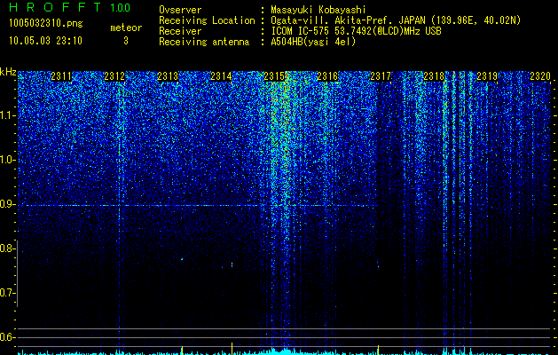Click the 2319 time marker
558x355 pixels.
[487, 76]
